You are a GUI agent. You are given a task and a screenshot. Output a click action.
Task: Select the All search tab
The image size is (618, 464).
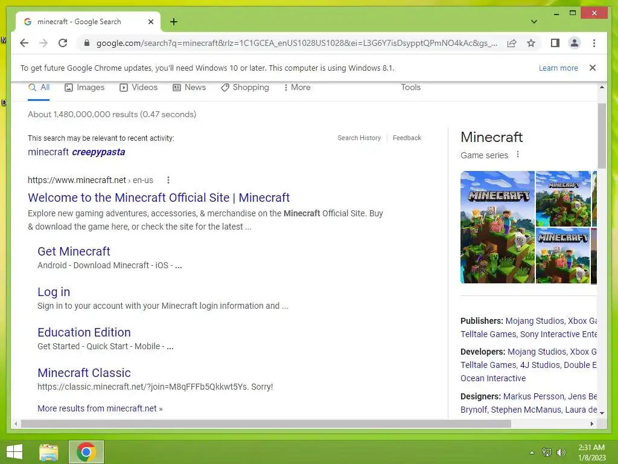point(39,87)
